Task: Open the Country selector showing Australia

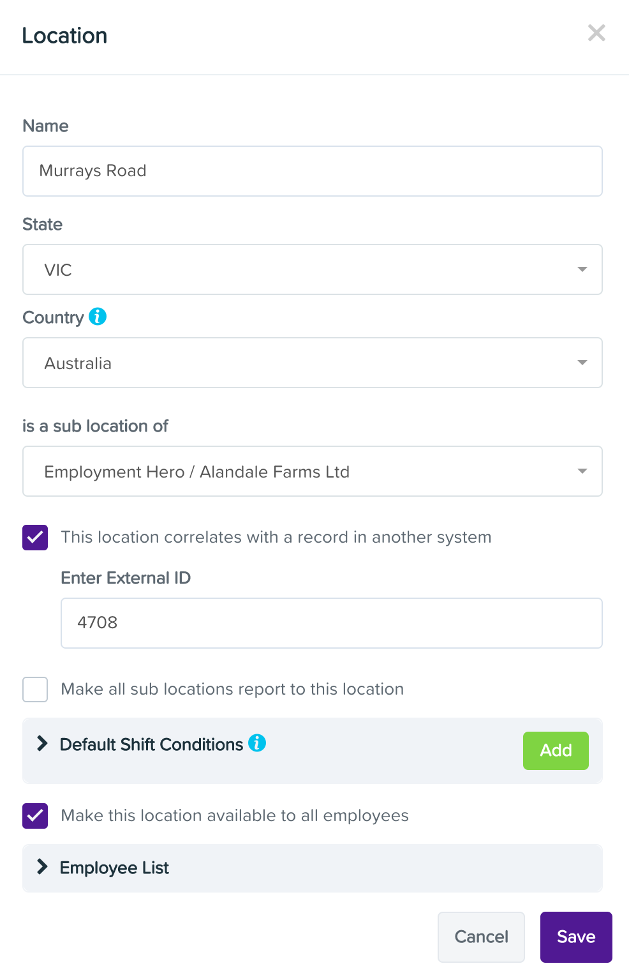Action: click(x=313, y=363)
